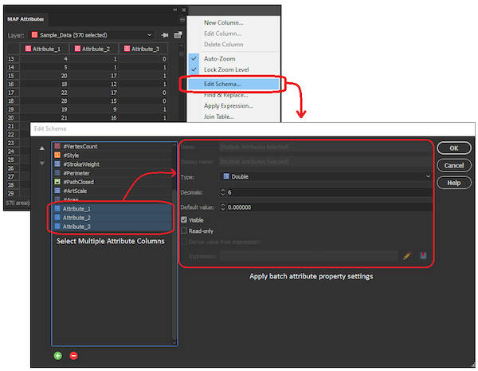Enable the Read-only checkbox

[x=184, y=231]
